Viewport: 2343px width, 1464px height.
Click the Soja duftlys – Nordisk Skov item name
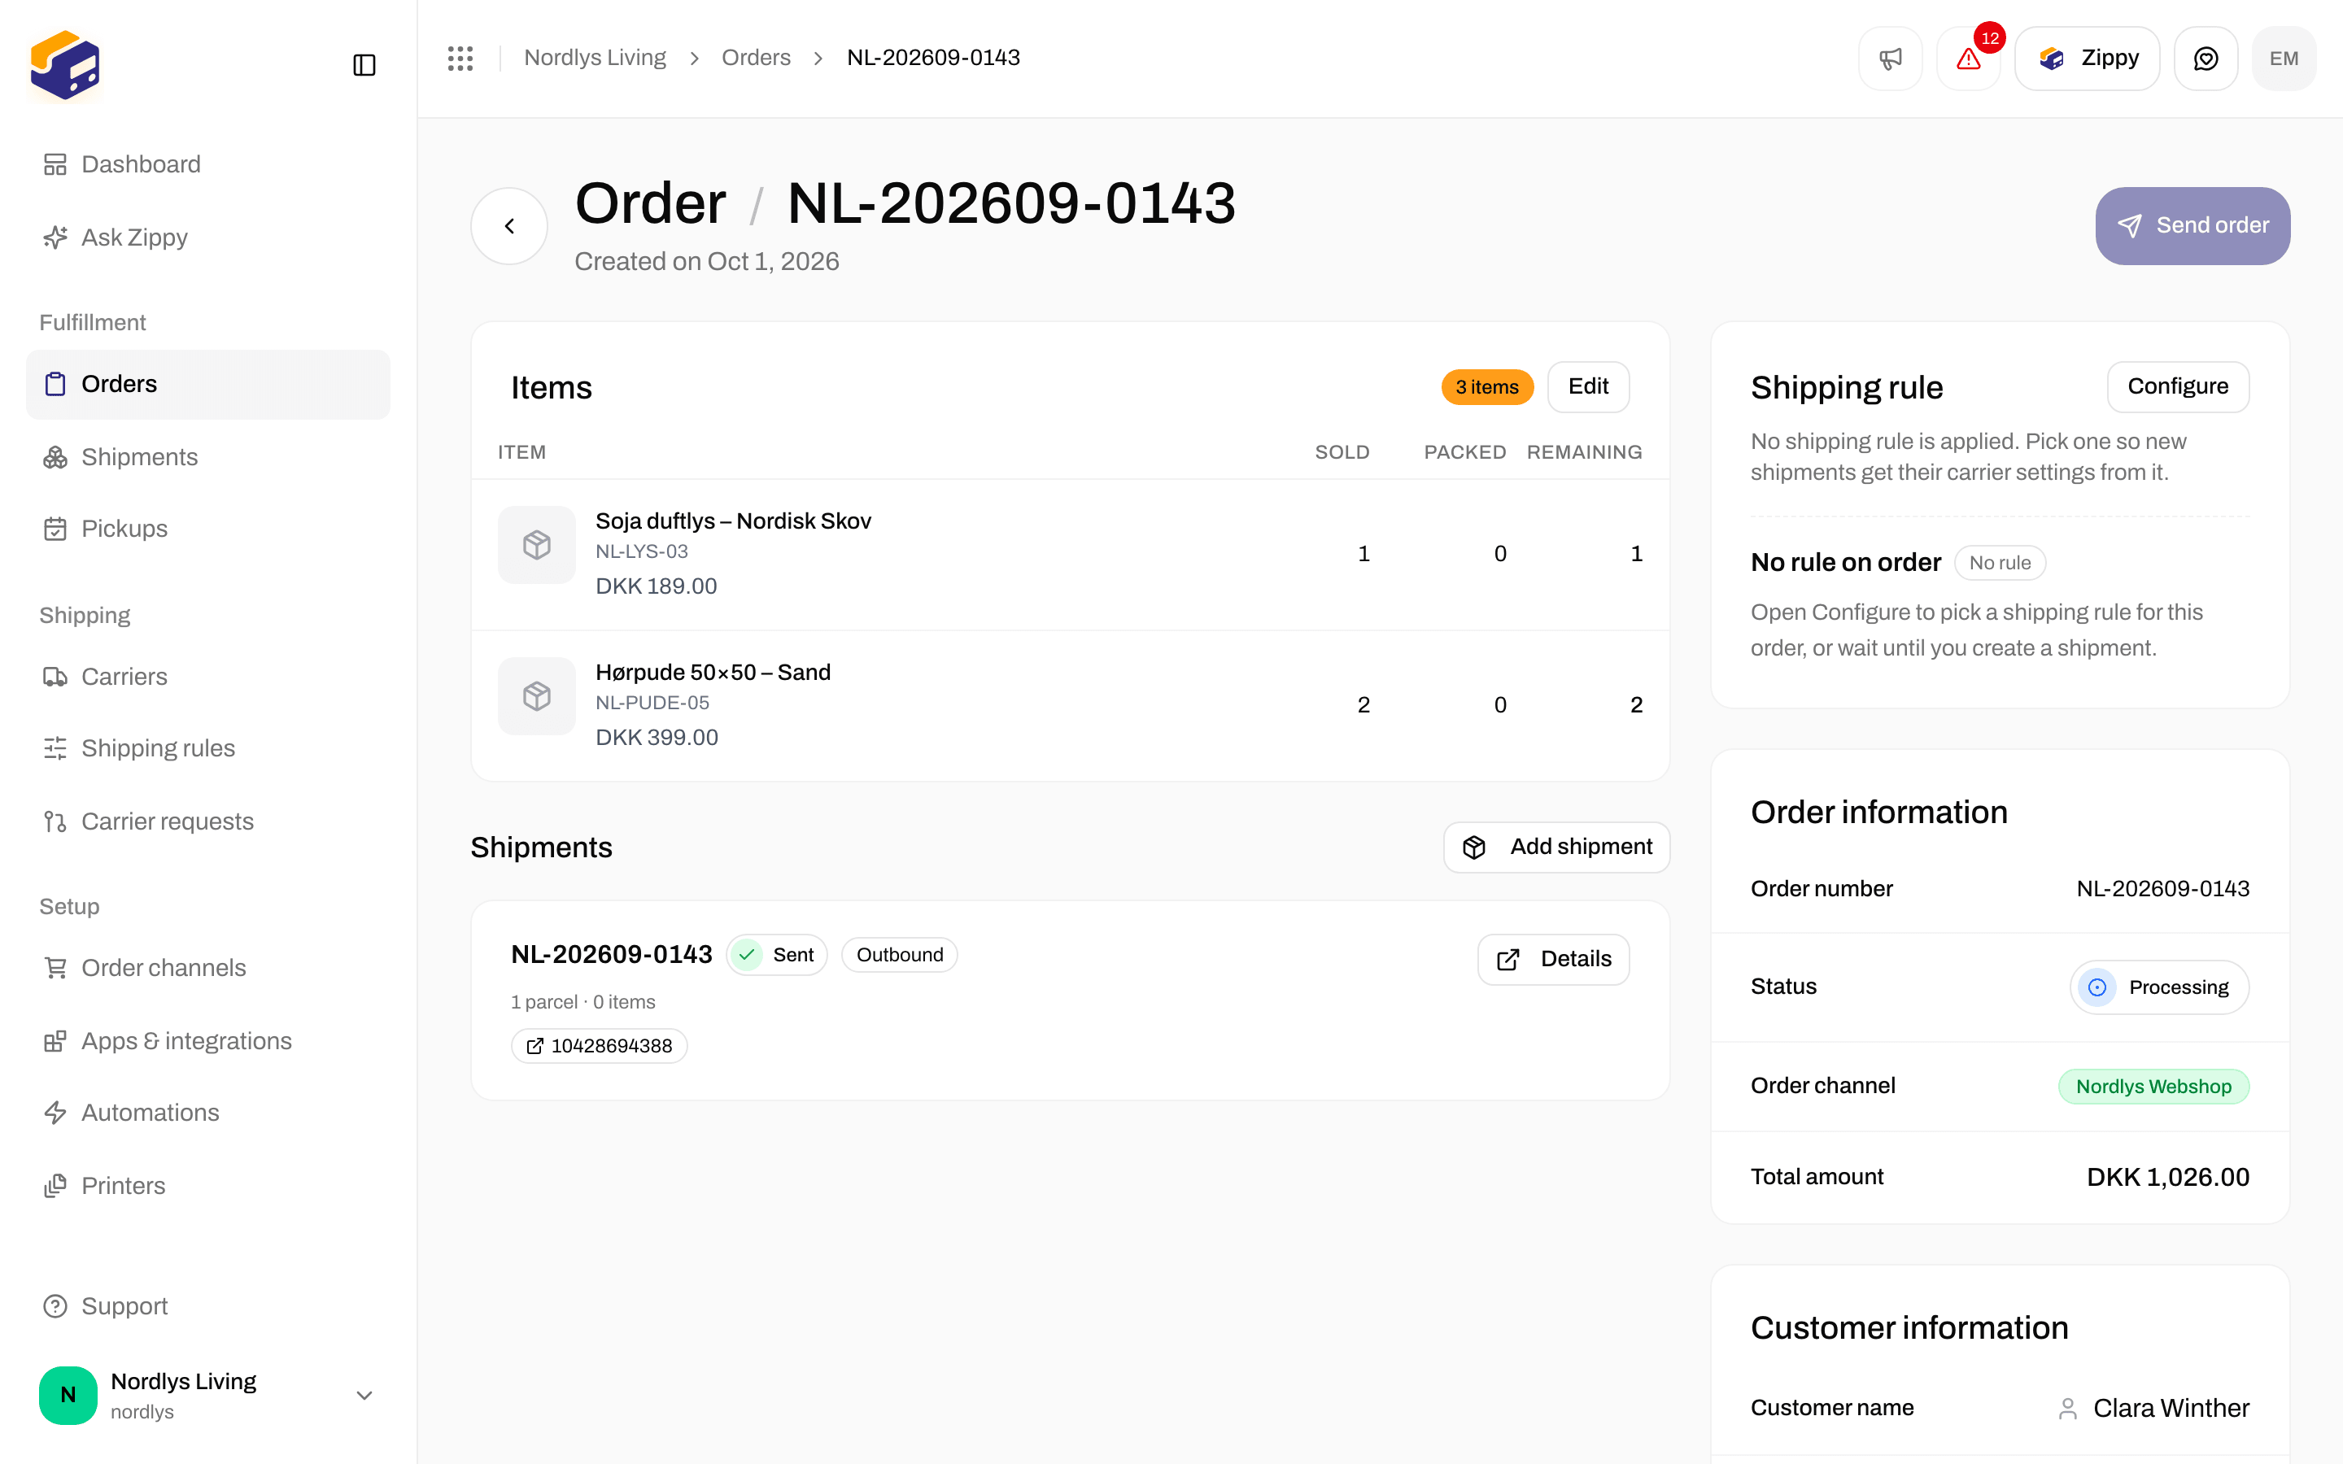point(733,521)
